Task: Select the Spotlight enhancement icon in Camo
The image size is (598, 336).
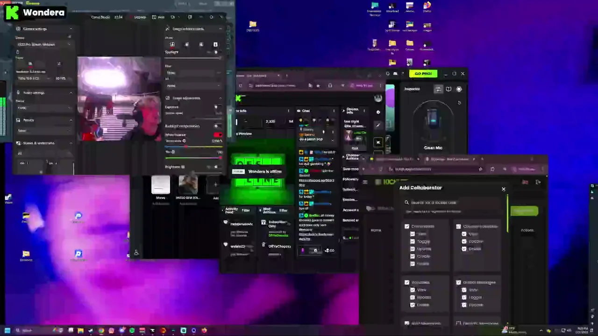Action: pyautogui.click(x=172, y=45)
